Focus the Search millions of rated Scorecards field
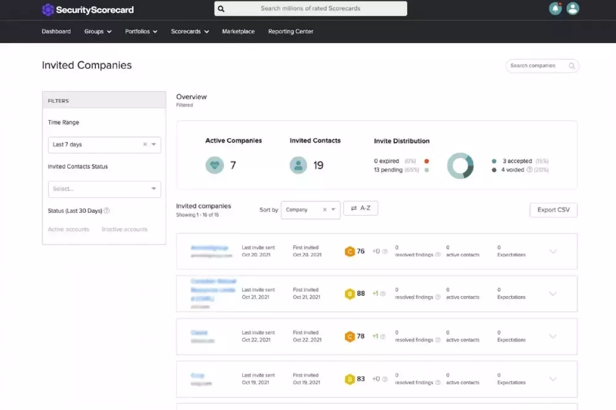 [310, 9]
